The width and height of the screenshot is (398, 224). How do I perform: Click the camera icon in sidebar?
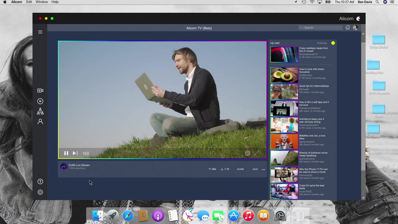click(x=40, y=91)
